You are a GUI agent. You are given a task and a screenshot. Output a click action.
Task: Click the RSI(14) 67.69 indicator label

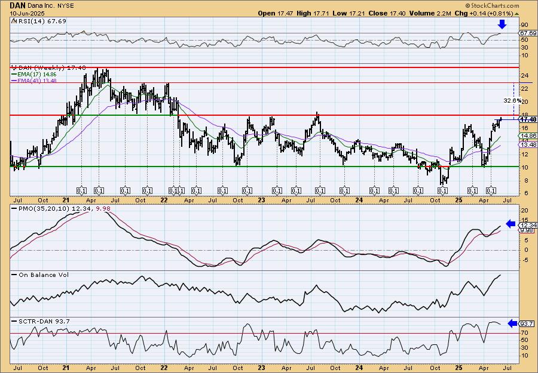41,21
